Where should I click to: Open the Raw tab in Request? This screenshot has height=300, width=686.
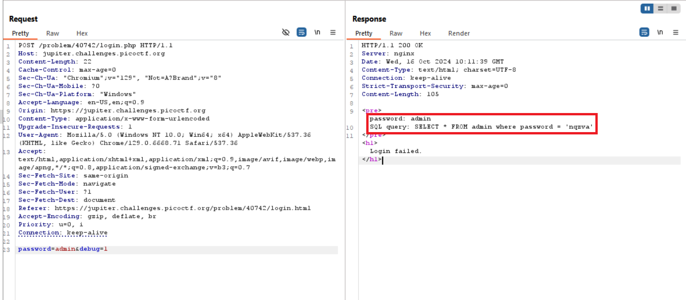[53, 33]
